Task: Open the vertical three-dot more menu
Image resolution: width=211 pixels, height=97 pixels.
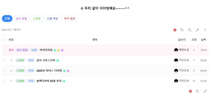Action: pos(205,30)
